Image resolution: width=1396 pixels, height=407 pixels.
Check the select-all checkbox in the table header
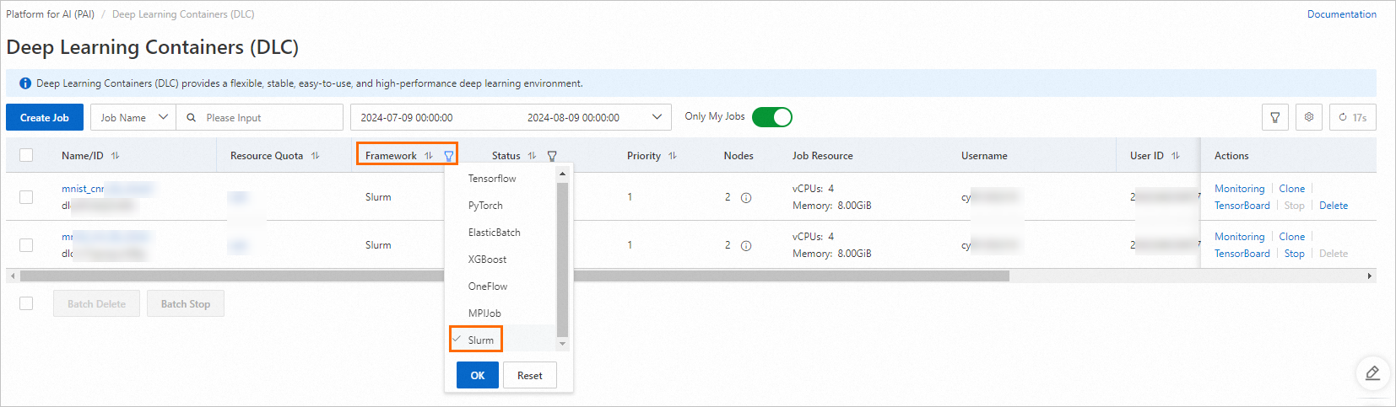(x=26, y=155)
